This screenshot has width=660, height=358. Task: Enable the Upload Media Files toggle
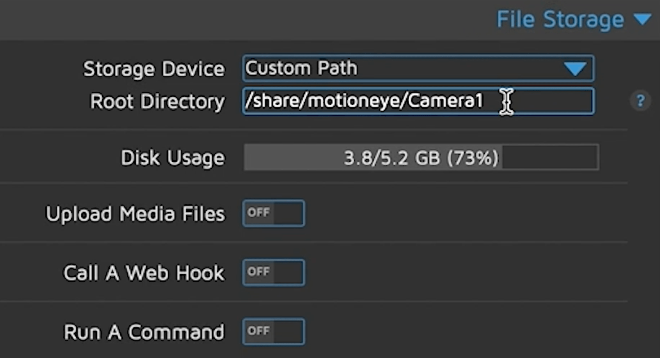(x=273, y=213)
